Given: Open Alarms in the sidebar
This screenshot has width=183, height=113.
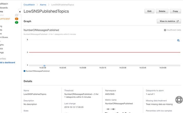Looking at the screenshot, I should [1, 12].
